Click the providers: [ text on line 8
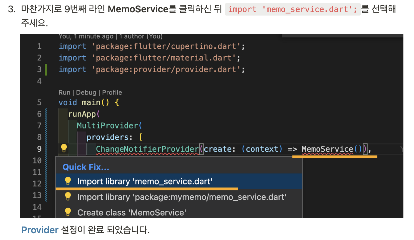This screenshot has width=414, height=240. point(114,137)
